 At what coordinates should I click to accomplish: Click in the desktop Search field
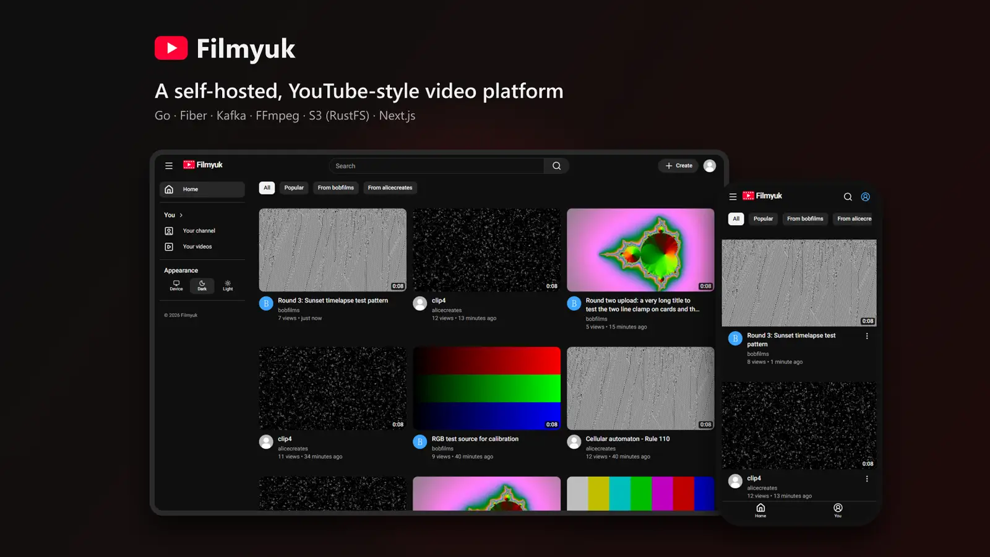[437, 166]
